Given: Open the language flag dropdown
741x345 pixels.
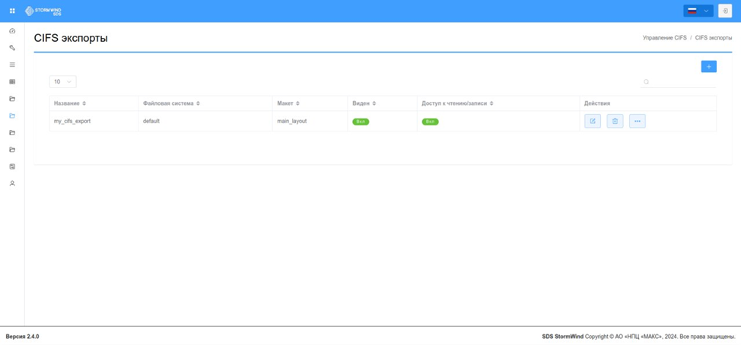Looking at the screenshot, I should point(698,11).
